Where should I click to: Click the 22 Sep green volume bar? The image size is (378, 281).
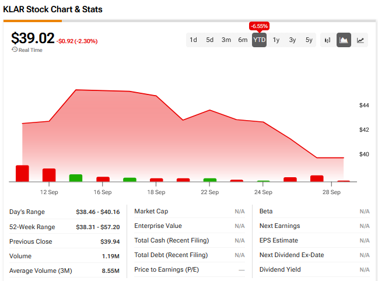[210, 180]
